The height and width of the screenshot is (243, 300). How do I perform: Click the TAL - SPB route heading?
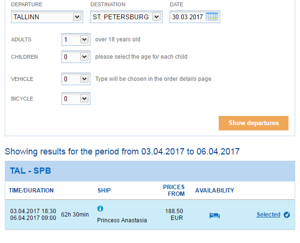point(31,171)
